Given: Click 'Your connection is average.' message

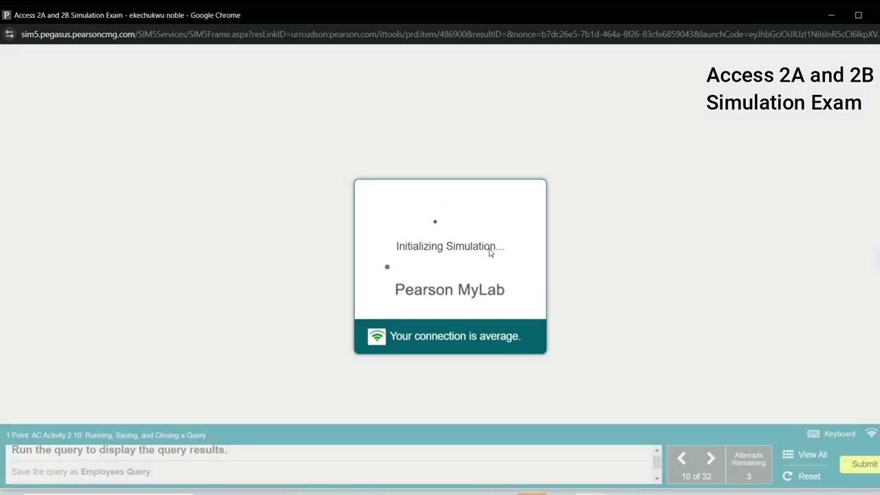Looking at the screenshot, I should click(455, 336).
